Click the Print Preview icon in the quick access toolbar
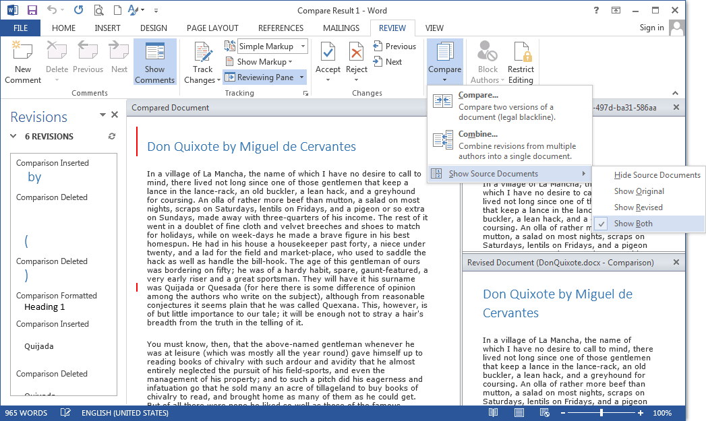This screenshot has width=706, height=421. tap(98, 10)
